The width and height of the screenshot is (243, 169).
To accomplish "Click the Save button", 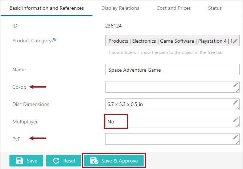I will [26, 161].
